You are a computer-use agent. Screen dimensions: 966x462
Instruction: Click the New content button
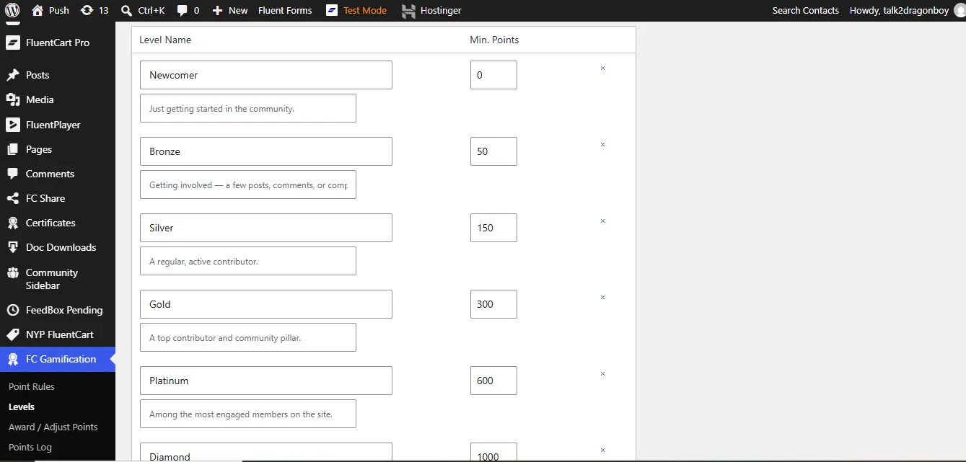tap(230, 10)
